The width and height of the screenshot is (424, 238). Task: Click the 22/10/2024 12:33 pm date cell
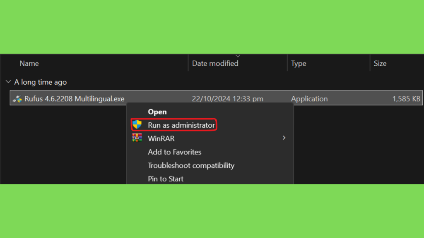pos(227,99)
